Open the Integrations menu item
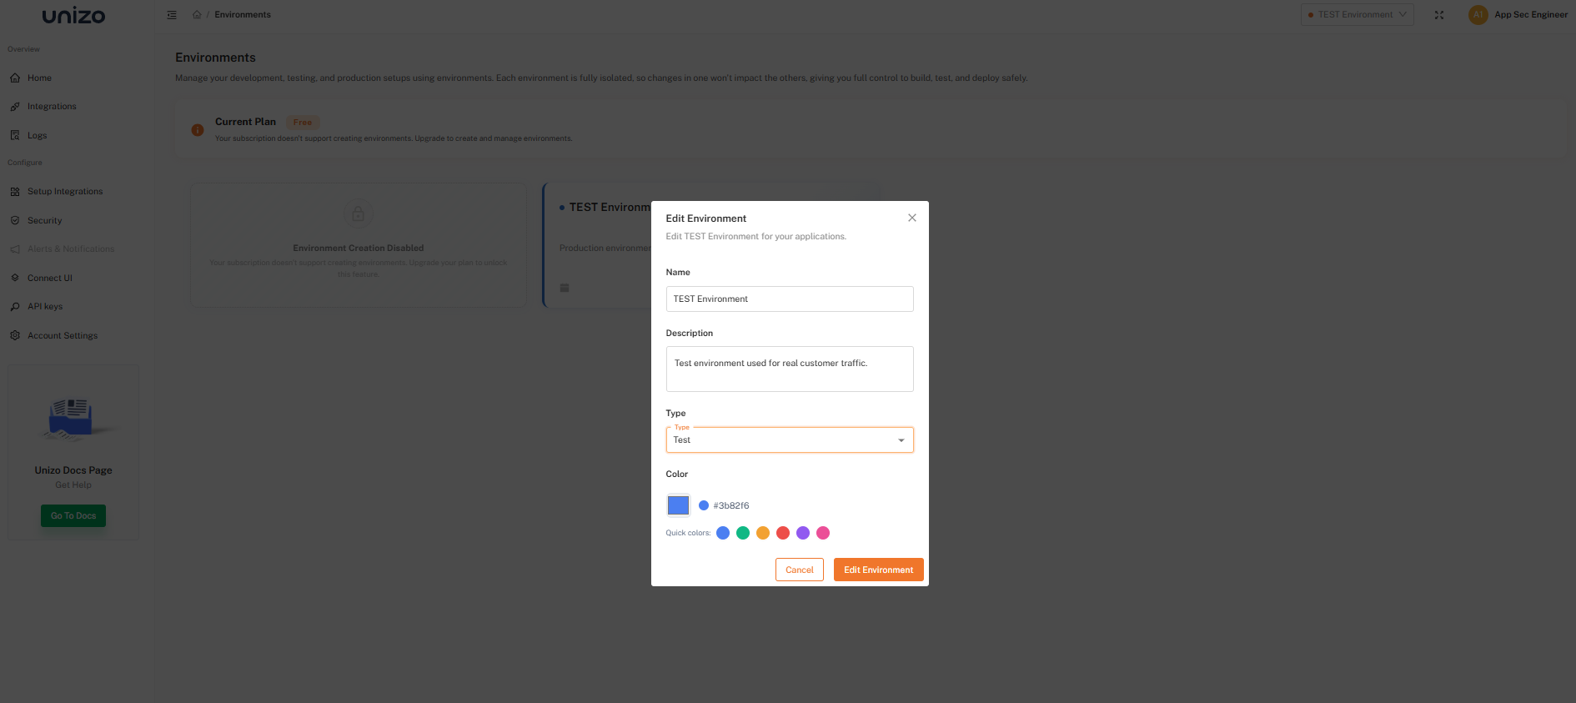The image size is (1576, 703). (52, 107)
